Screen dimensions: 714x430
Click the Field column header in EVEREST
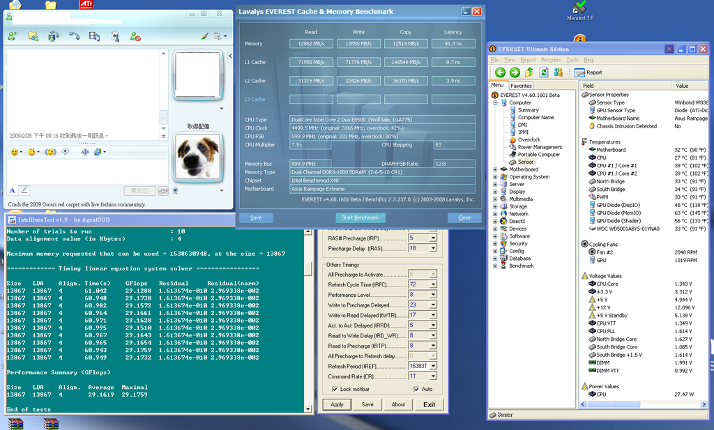click(625, 86)
